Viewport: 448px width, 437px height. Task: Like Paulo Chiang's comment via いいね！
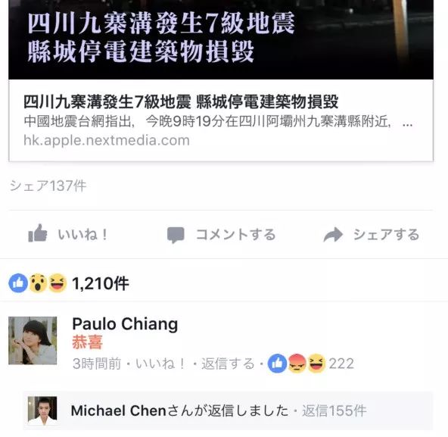160,364
